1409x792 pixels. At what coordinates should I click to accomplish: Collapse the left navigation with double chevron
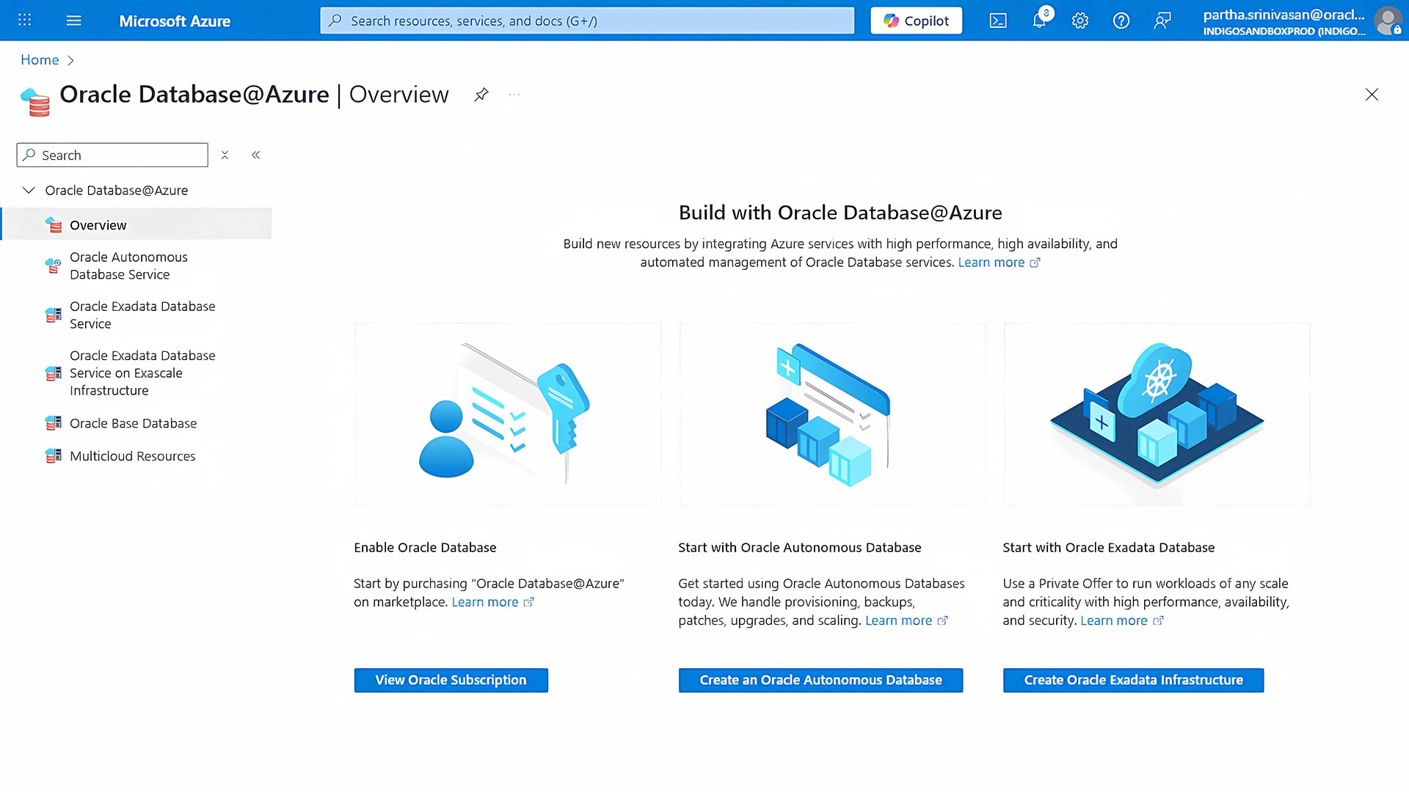[255, 155]
